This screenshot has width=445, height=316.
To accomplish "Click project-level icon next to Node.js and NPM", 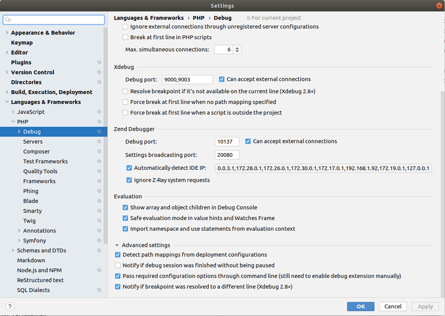I will tap(99, 270).
